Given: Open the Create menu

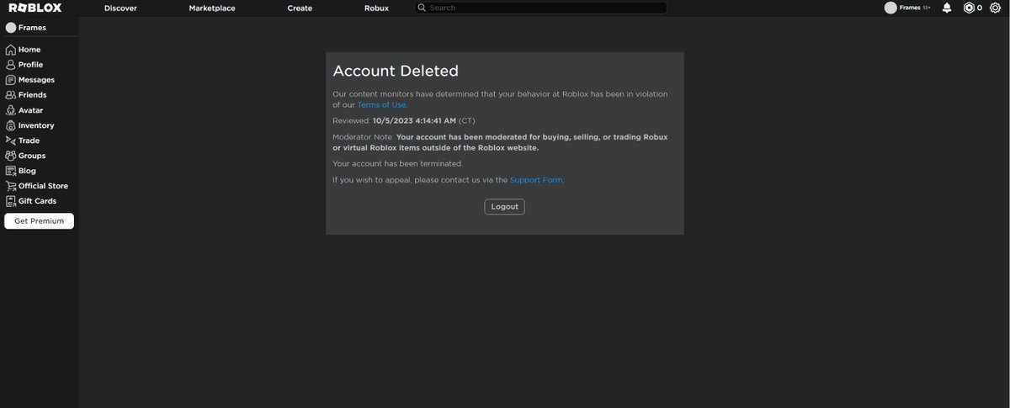Looking at the screenshot, I should pyautogui.click(x=300, y=8).
